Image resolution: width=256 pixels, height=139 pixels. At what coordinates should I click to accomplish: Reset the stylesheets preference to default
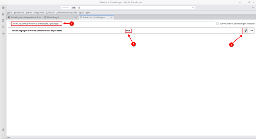point(251,30)
